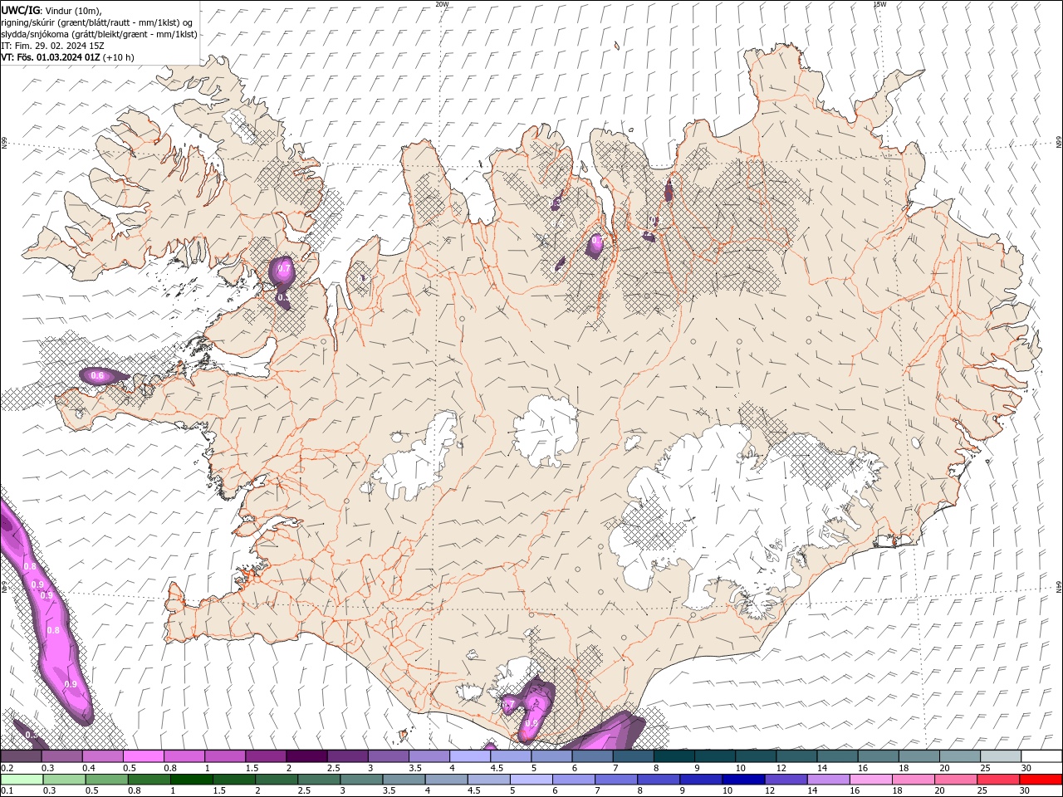This screenshot has width=1063, height=797.
Task: Click the "30" label under the lower legend
Action: click(1026, 791)
